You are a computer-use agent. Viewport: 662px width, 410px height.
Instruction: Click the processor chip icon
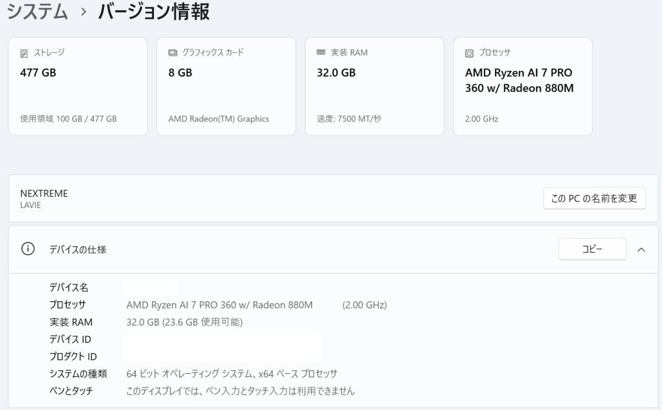(469, 54)
